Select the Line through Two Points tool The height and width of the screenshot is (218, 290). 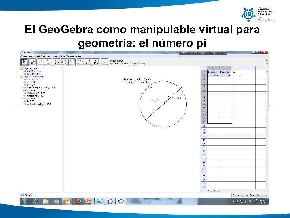(x=41, y=62)
